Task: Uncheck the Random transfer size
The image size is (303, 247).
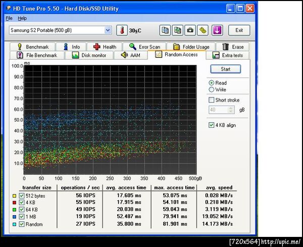Action: (x=22, y=224)
